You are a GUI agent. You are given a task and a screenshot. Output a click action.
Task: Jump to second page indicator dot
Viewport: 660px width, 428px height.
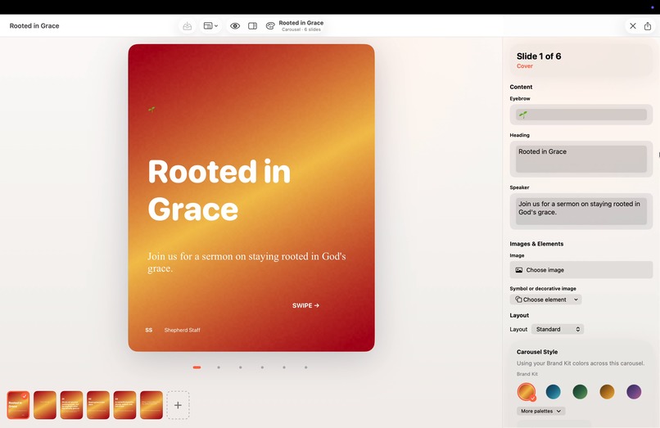tap(219, 367)
